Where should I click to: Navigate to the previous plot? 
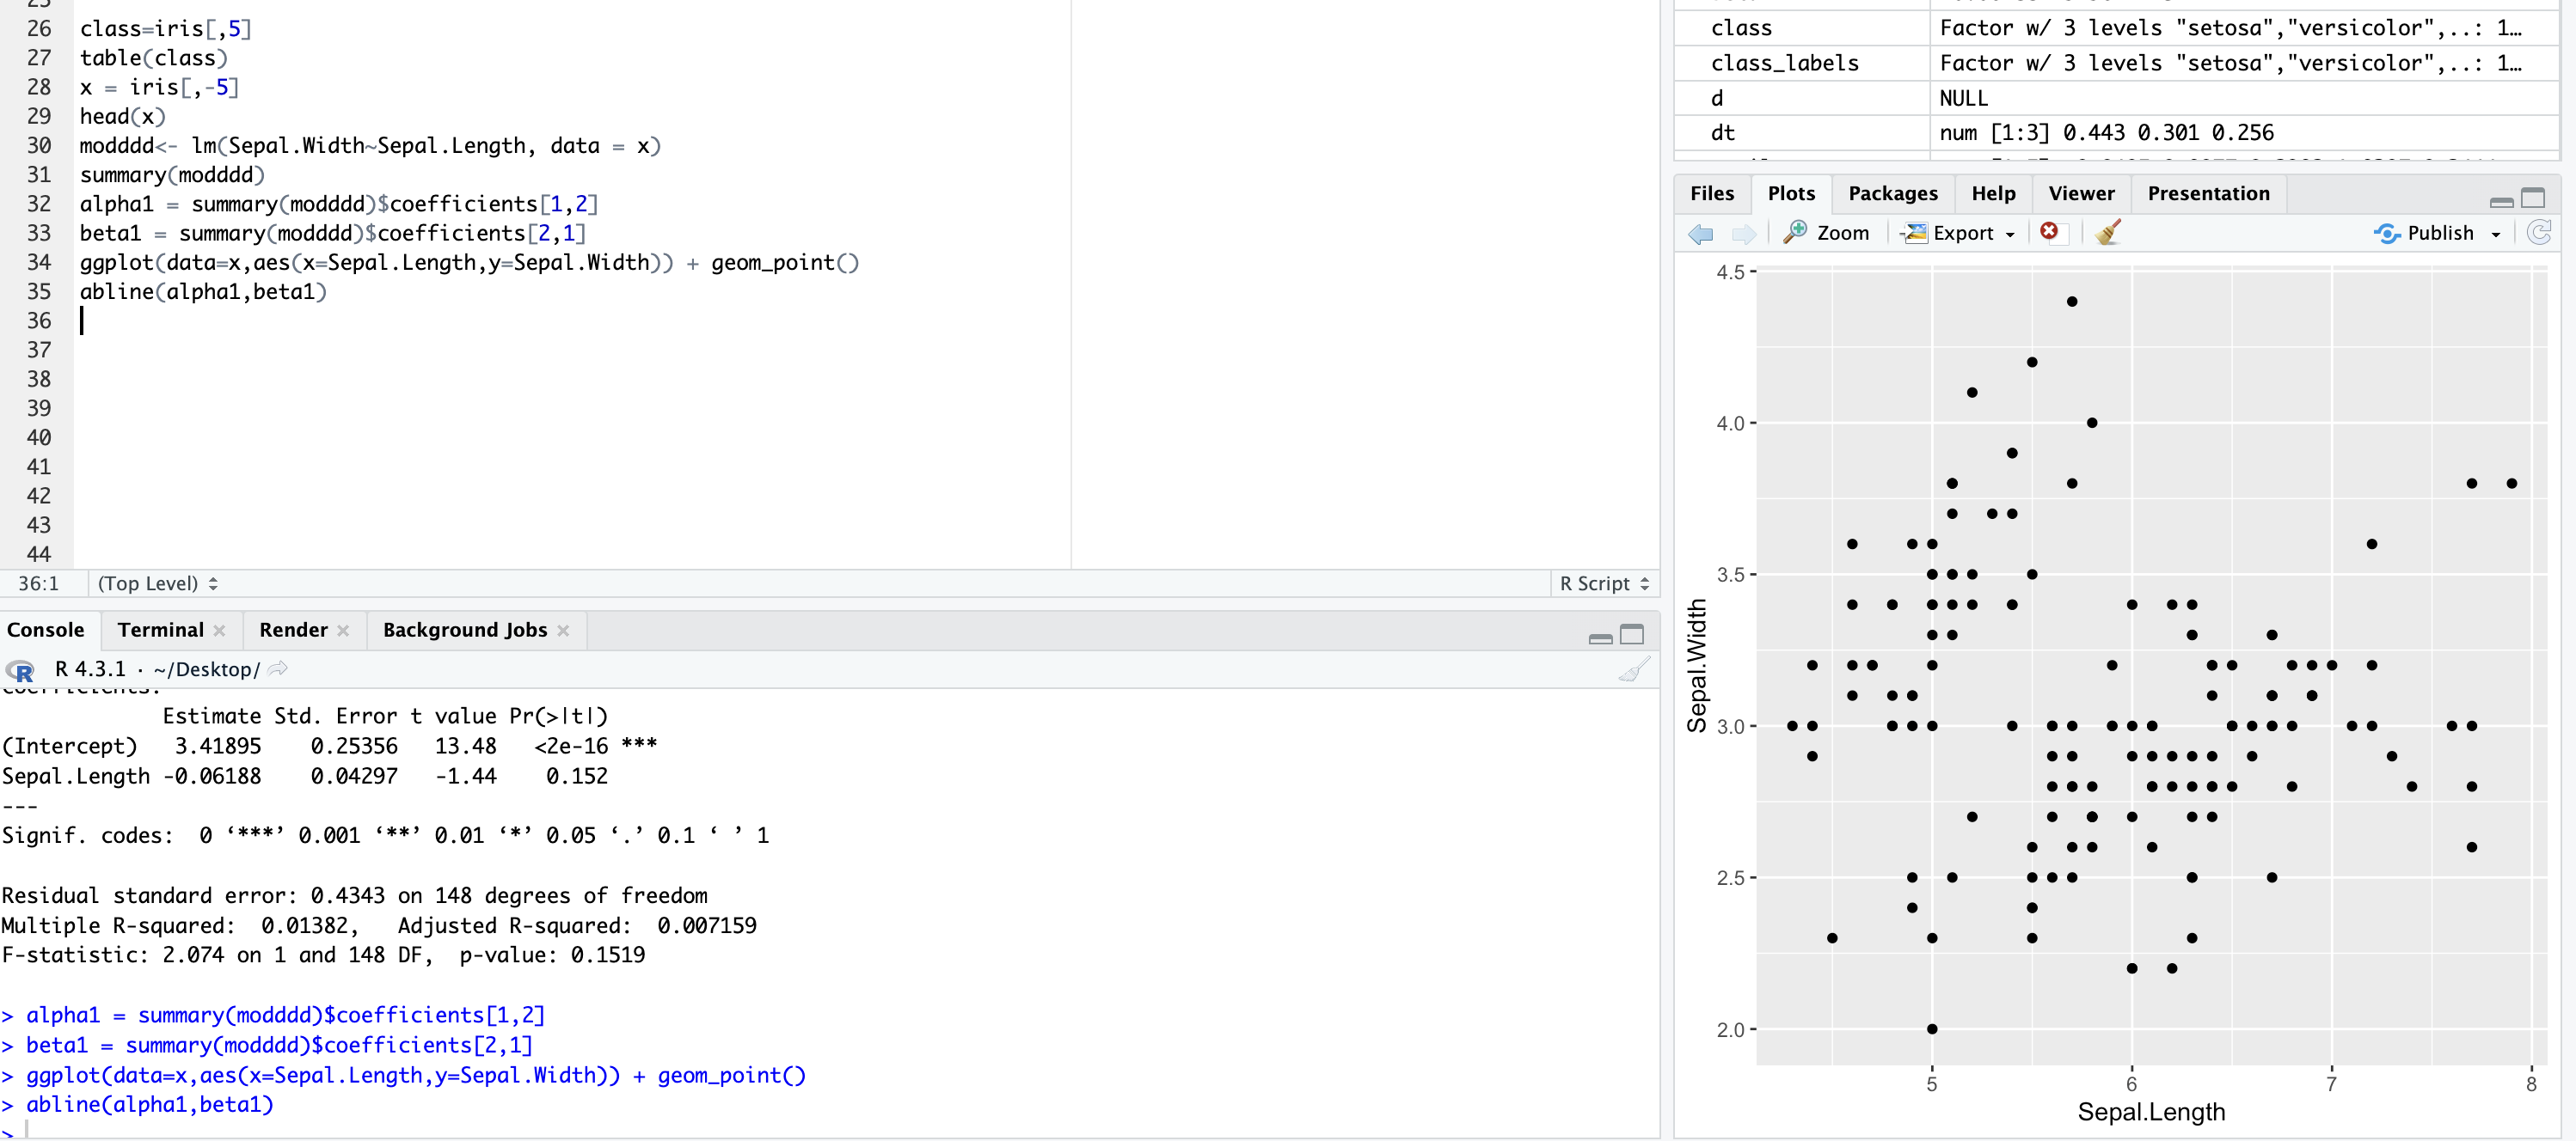(x=1699, y=233)
